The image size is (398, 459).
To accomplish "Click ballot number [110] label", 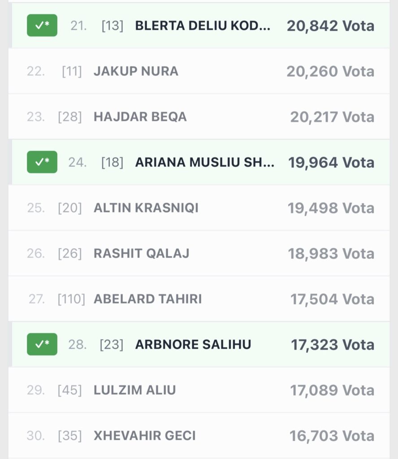I will pos(71,299).
